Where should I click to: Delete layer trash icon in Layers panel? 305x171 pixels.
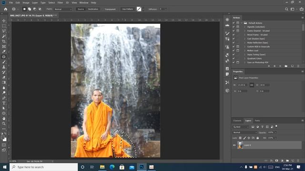click(x=298, y=161)
